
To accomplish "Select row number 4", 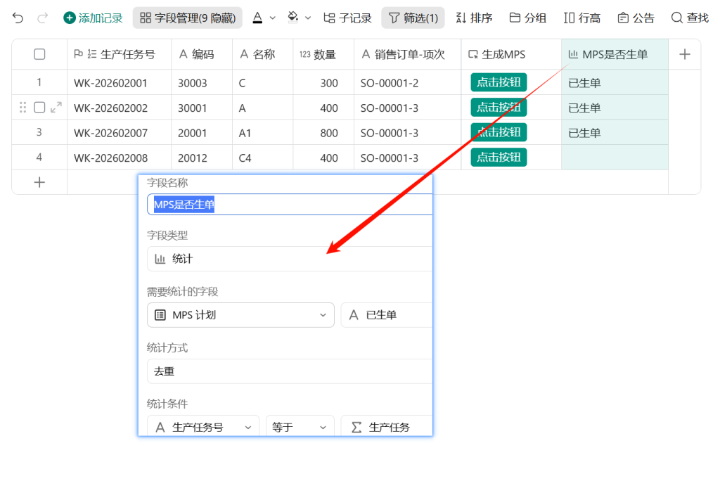I will pos(39,157).
